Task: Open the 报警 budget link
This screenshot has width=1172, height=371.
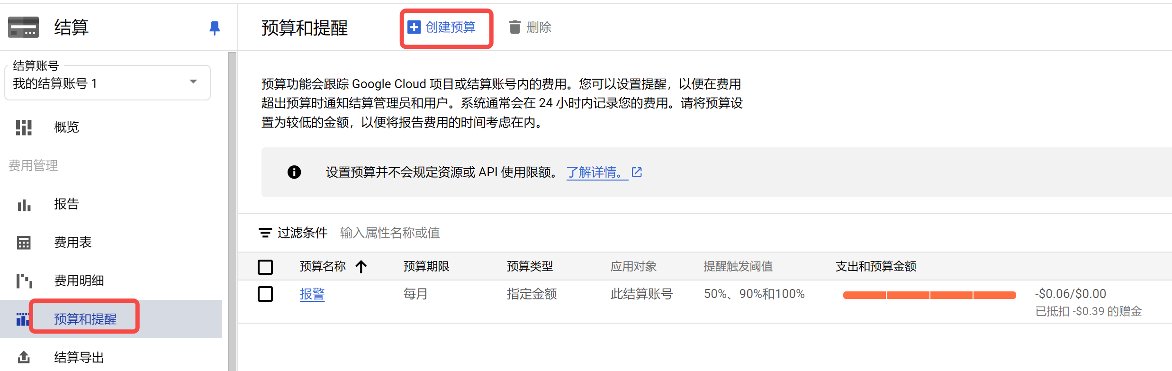Action: (312, 294)
